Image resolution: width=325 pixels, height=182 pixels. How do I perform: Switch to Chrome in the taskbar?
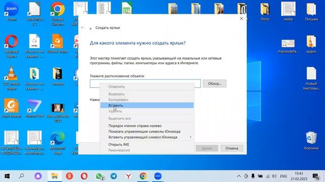(x=143, y=176)
